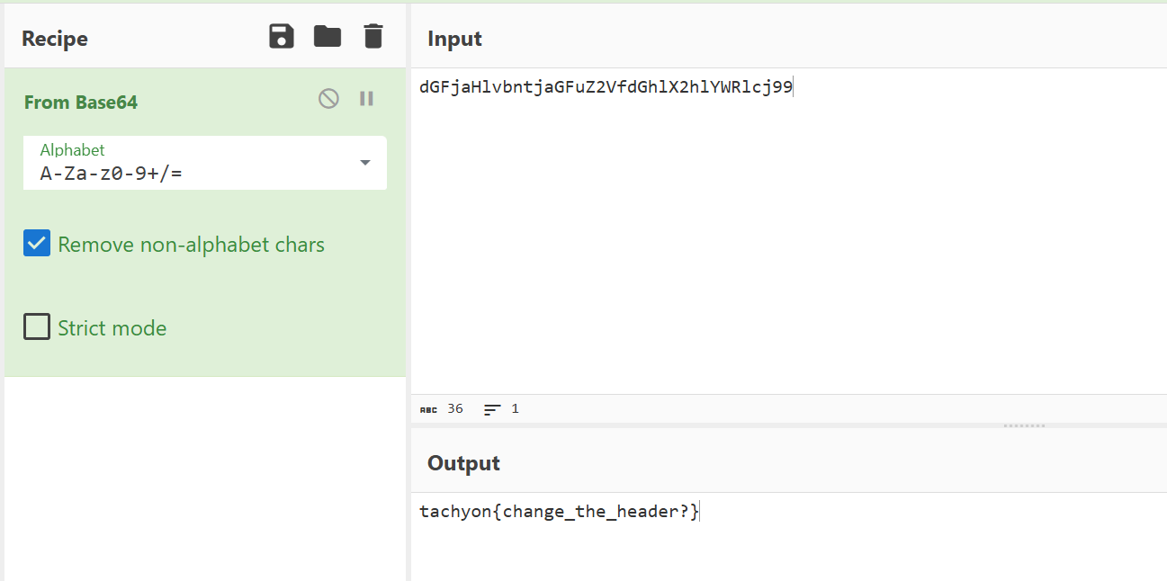Clear recipe with trash icon
Image resolution: width=1167 pixels, height=581 pixels.
pyautogui.click(x=373, y=37)
